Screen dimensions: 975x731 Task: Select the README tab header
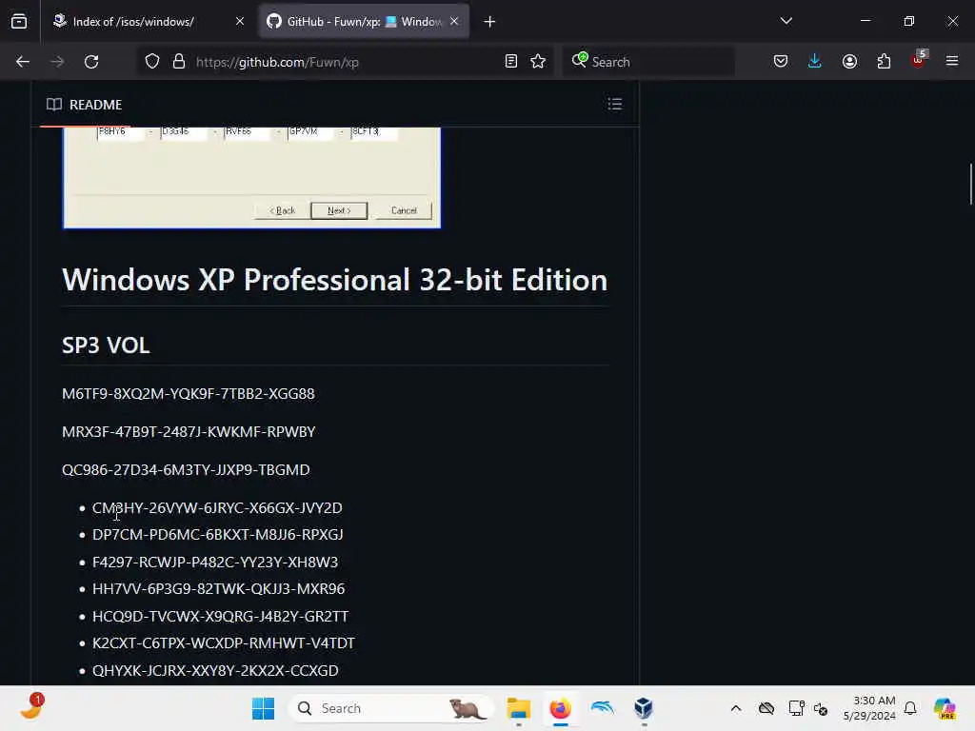85,105
